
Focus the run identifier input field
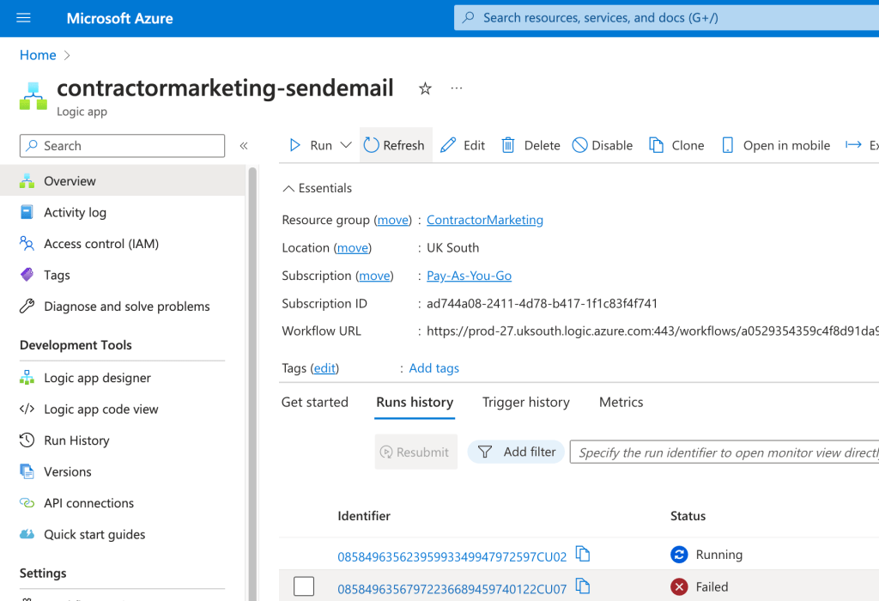[724, 452]
